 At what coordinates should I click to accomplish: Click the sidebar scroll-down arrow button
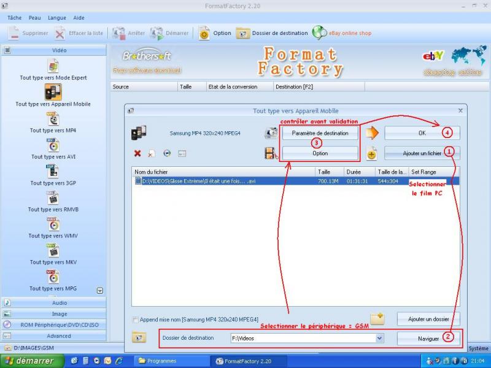point(100,291)
